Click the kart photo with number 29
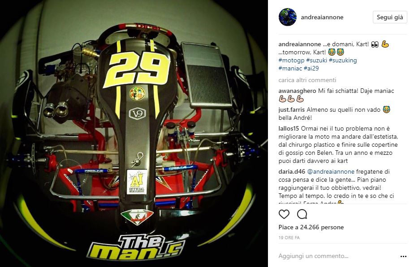Viewport: 410px width, 267px height. (134, 134)
